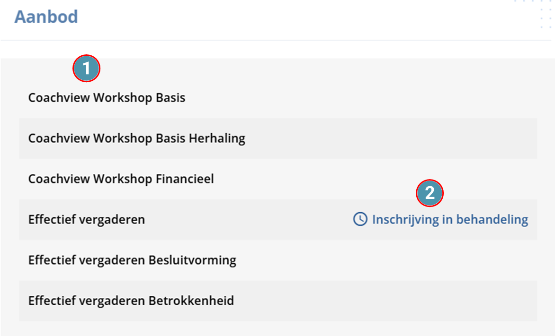Open Effectief vergaderen Betrokkenheid course
This screenshot has width=555, height=336.
pyautogui.click(x=131, y=301)
